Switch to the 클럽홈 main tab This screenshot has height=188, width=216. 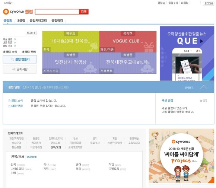pyautogui.click(x=8, y=20)
